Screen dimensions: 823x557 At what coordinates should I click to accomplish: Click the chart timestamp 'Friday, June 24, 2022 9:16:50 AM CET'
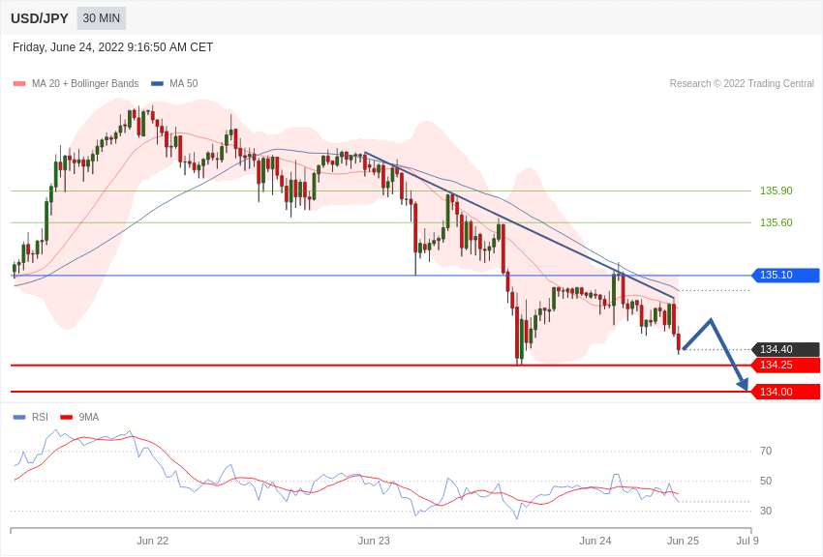(113, 47)
